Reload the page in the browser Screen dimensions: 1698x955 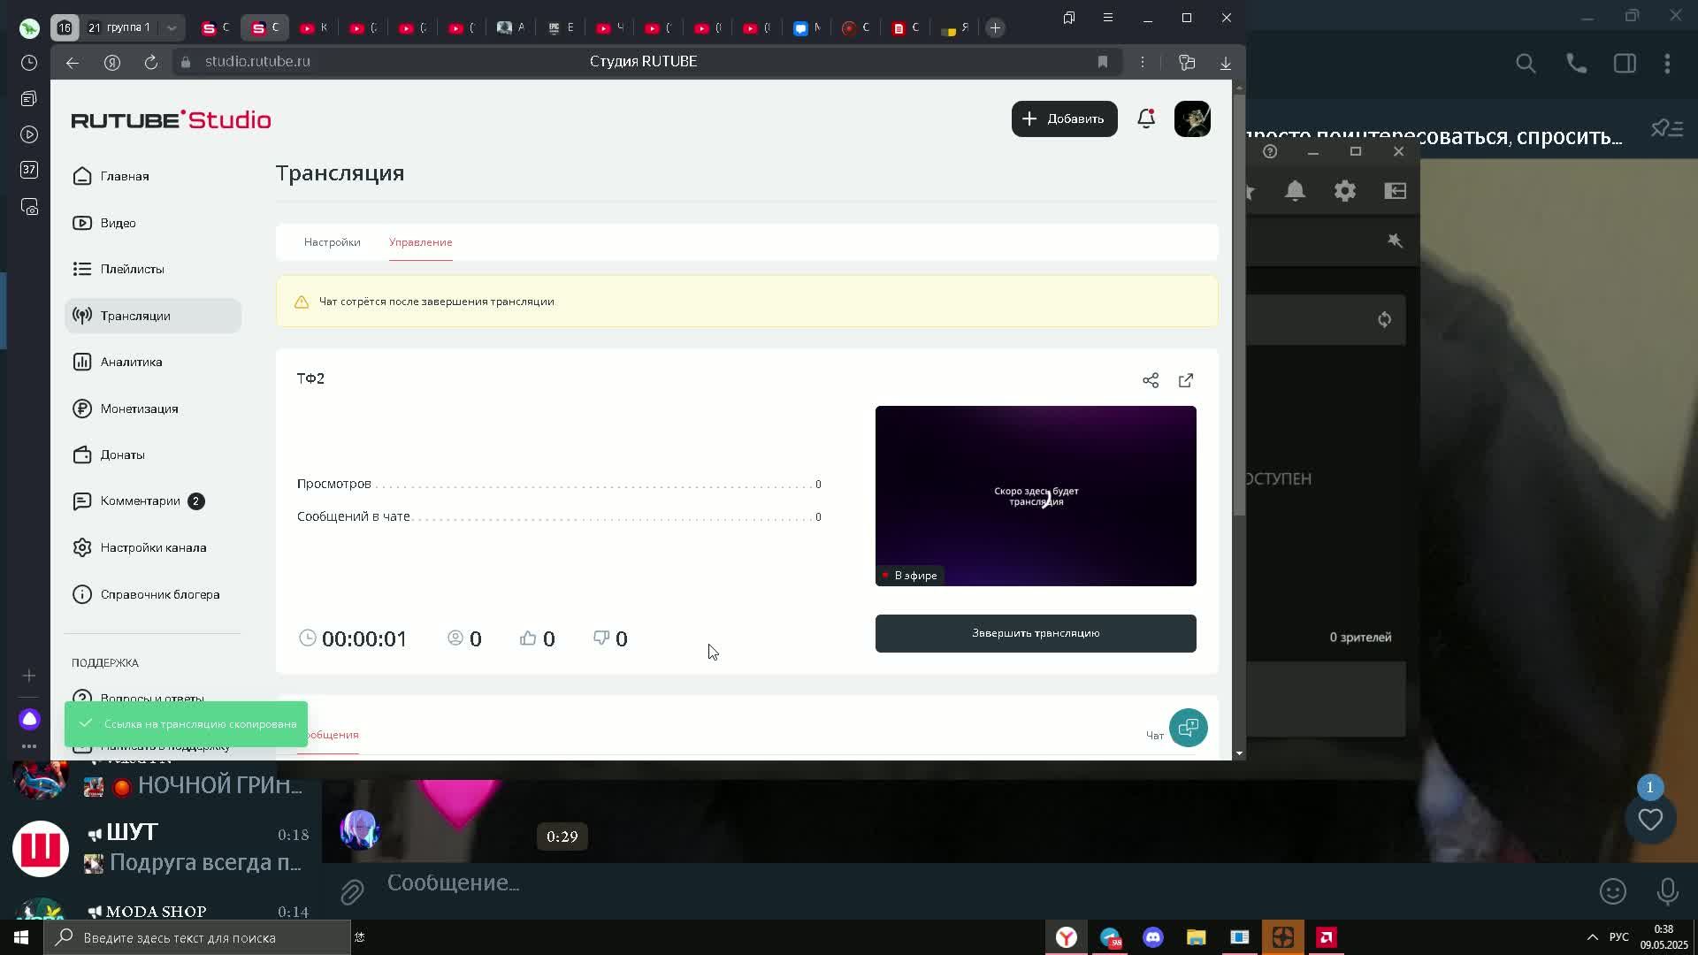[x=151, y=62]
